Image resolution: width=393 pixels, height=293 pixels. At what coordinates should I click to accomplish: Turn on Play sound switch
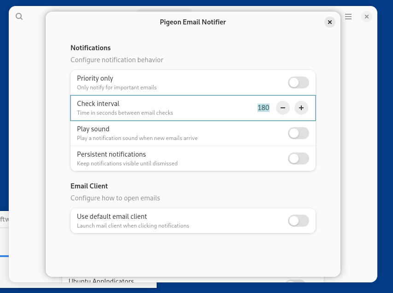pyautogui.click(x=298, y=133)
